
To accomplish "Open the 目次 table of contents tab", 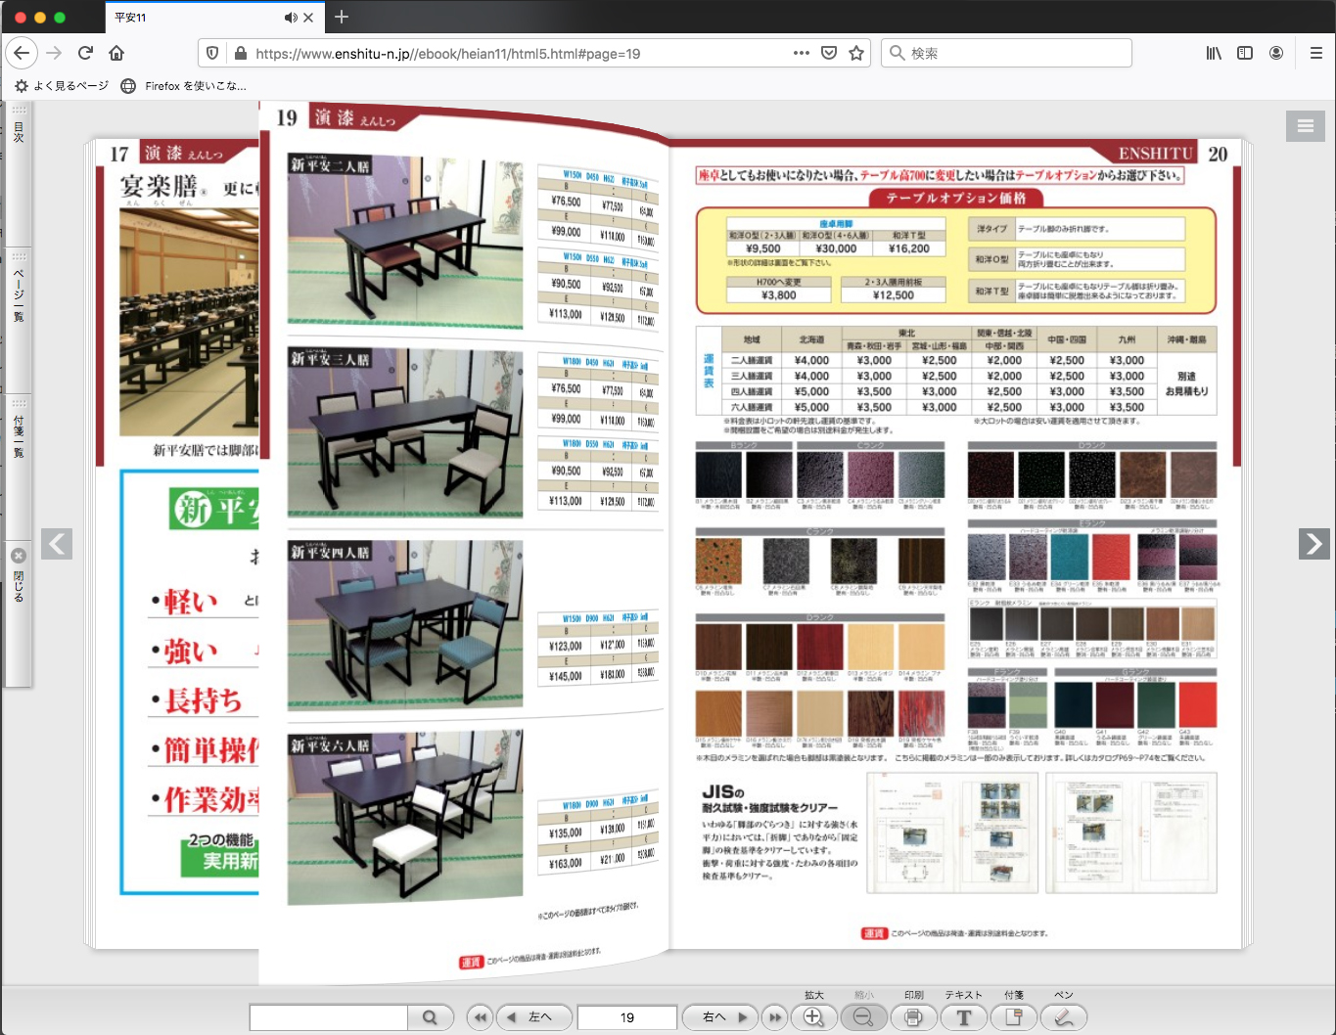I will 19,131.
